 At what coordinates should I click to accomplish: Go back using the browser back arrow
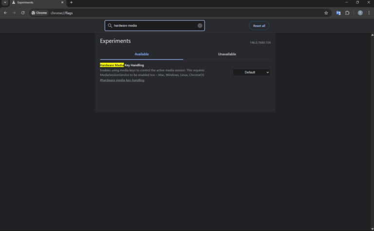(x=5, y=13)
